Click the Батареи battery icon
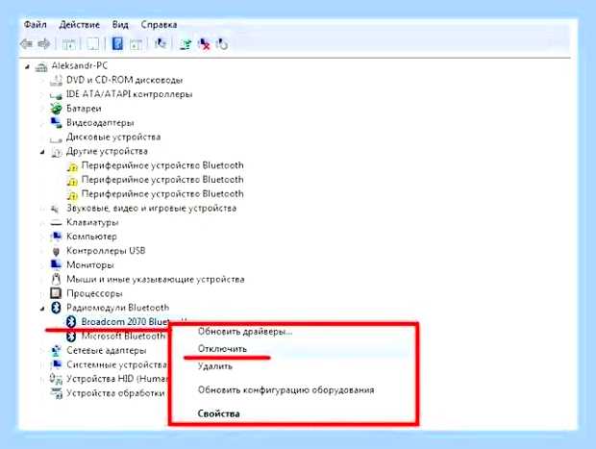The height and width of the screenshot is (449, 596). pyautogui.click(x=57, y=109)
